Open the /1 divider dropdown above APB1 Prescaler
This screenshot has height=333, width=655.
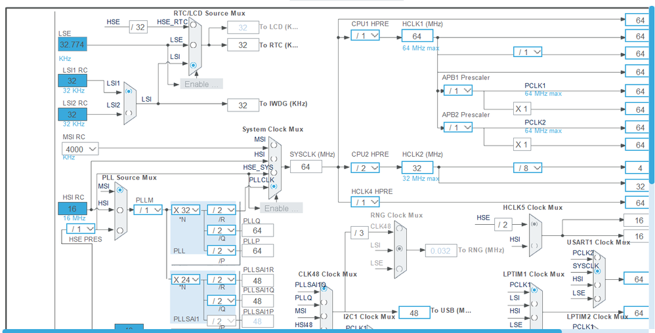(x=528, y=52)
